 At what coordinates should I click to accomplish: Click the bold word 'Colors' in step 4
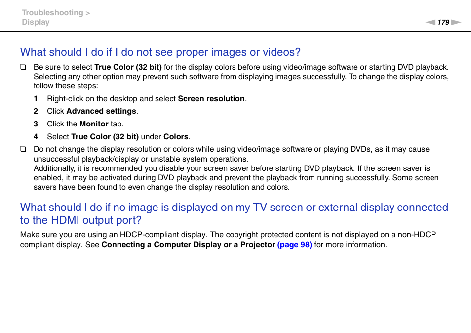pyautogui.click(x=176, y=137)
